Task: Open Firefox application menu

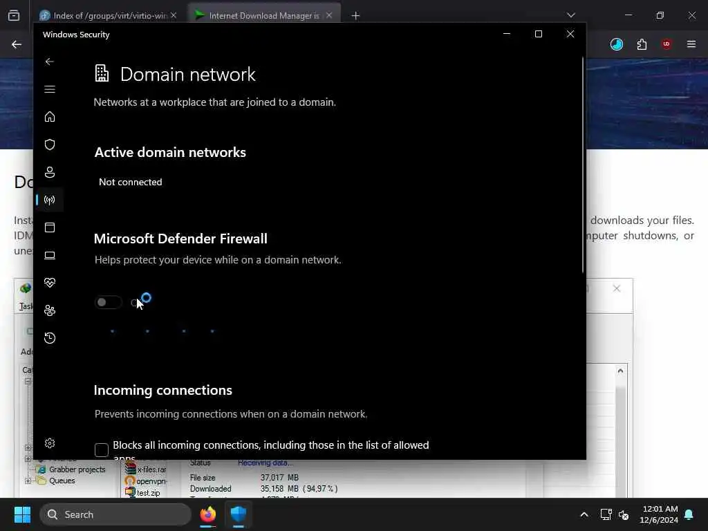Action: click(691, 44)
